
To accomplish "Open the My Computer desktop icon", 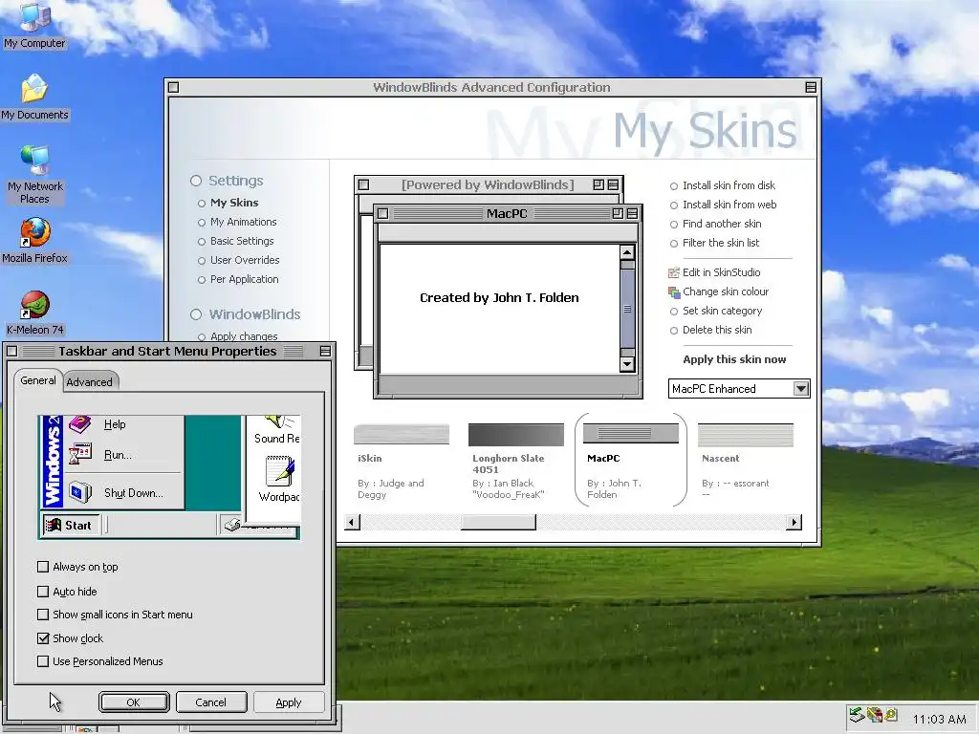I will 34,24.
